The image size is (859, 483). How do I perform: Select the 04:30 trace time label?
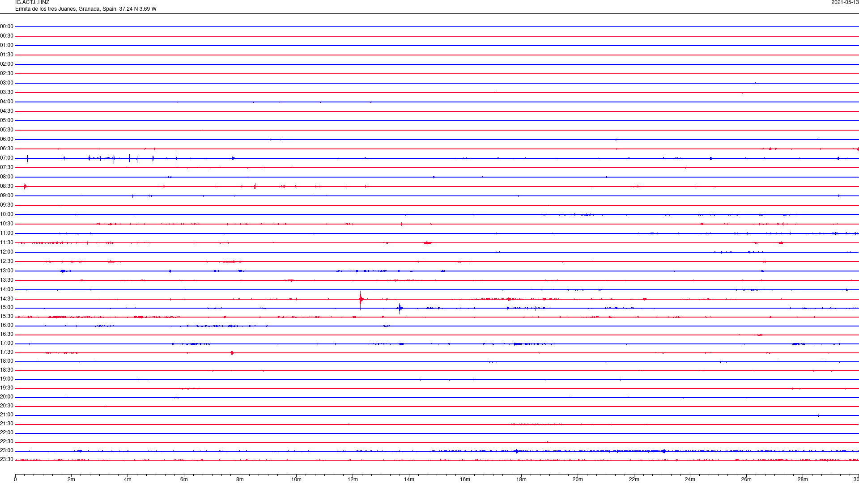pyautogui.click(x=7, y=111)
